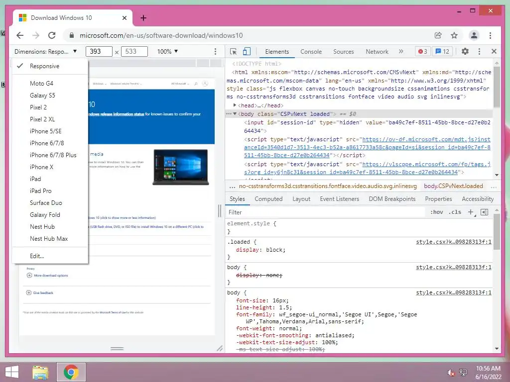The width and height of the screenshot is (510, 382).
Task: Show more DevTools tabs chevron
Action: tap(401, 51)
